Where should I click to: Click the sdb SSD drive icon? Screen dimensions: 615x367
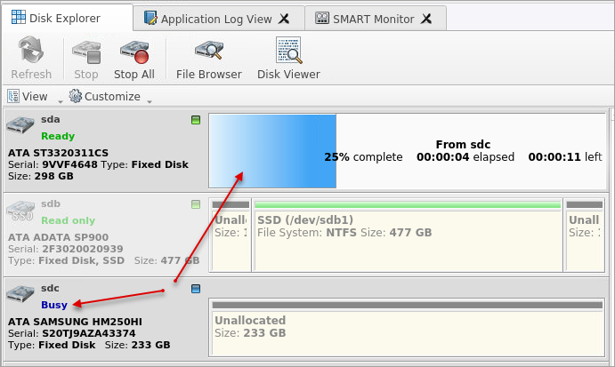(20, 211)
